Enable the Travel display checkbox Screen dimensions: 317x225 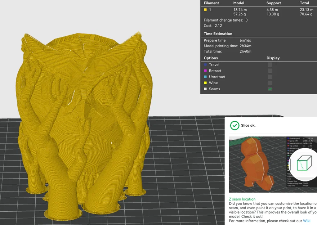[270, 65]
